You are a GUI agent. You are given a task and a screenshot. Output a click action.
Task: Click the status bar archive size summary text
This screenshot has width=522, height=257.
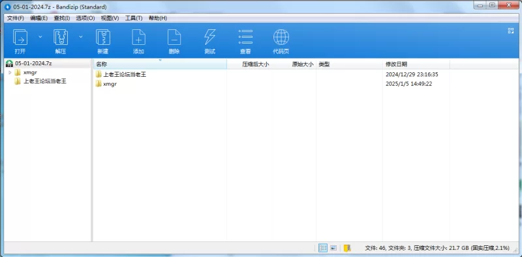click(x=437, y=248)
